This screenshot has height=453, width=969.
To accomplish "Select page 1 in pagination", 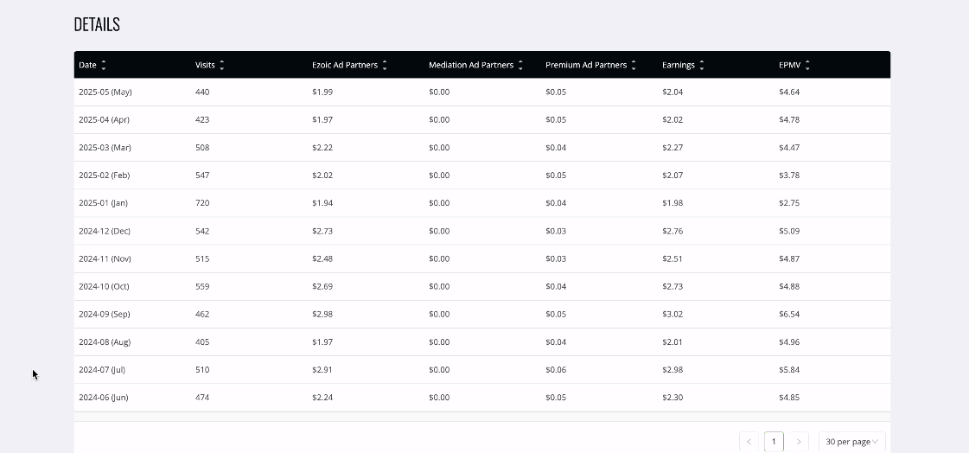I will tap(774, 441).
